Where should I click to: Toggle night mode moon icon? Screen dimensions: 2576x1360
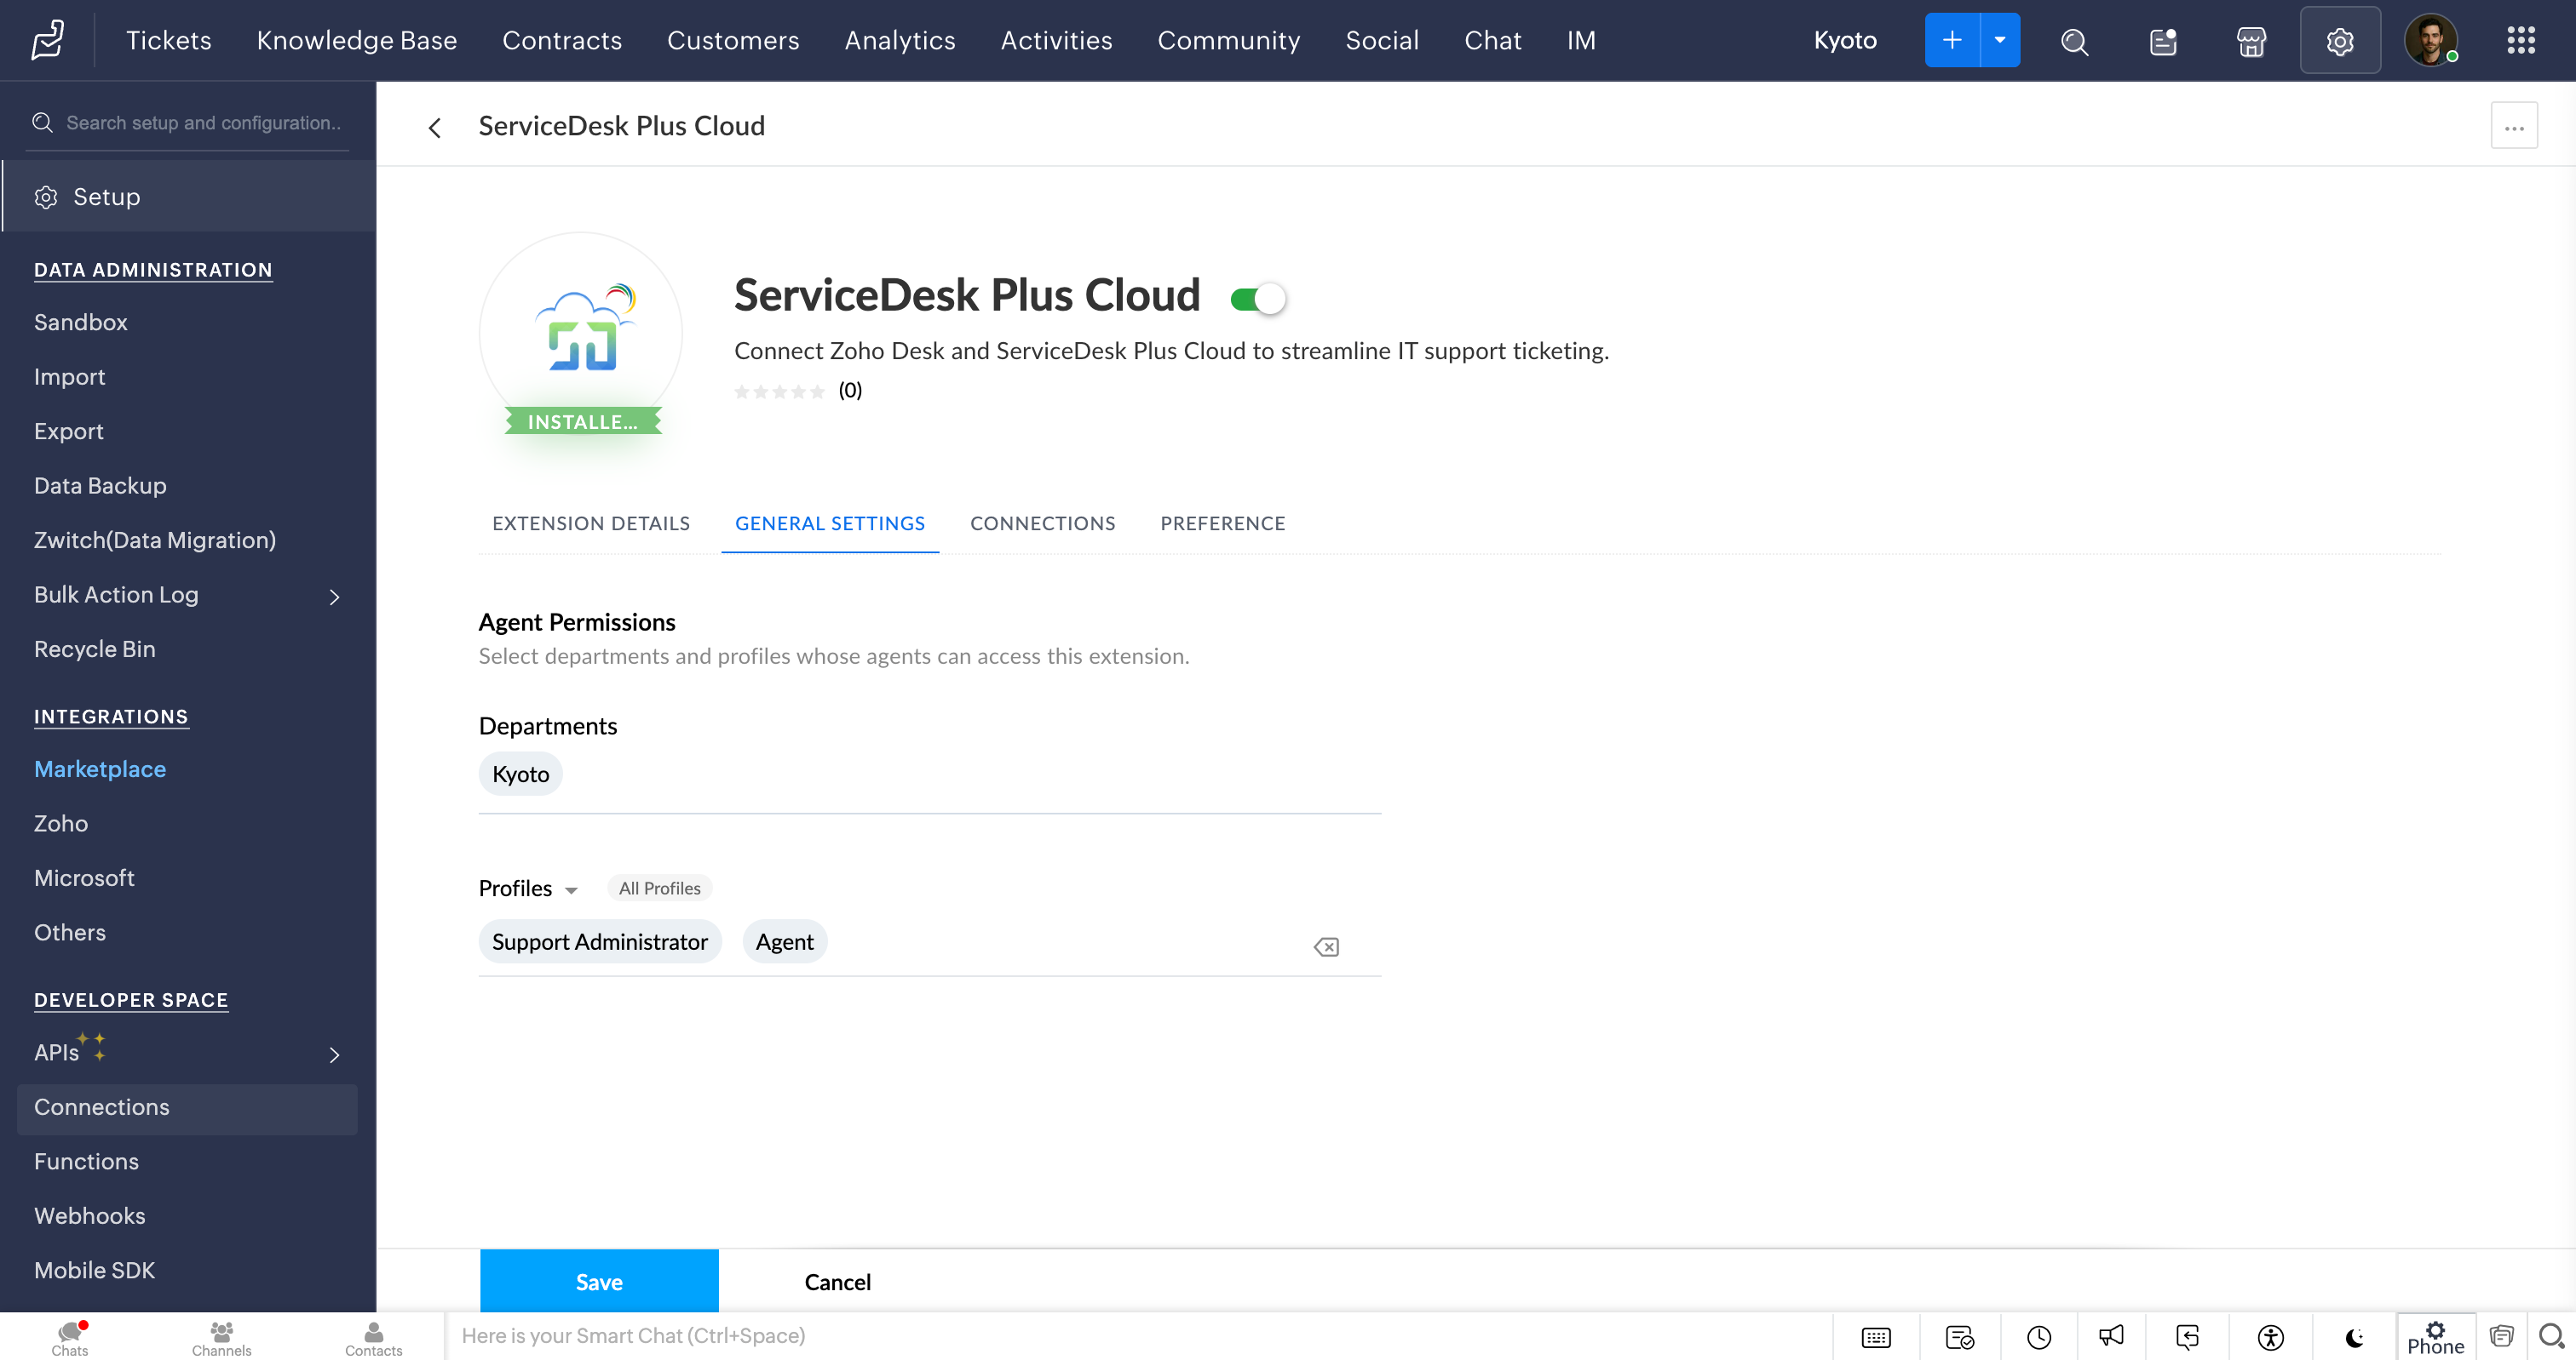[2354, 1337]
